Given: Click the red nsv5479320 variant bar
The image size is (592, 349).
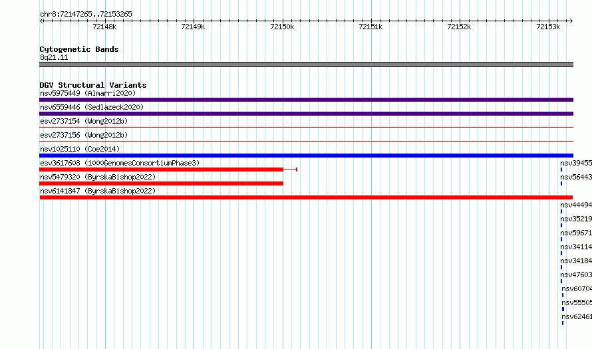Looking at the screenshot, I should [x=161, y=183].
